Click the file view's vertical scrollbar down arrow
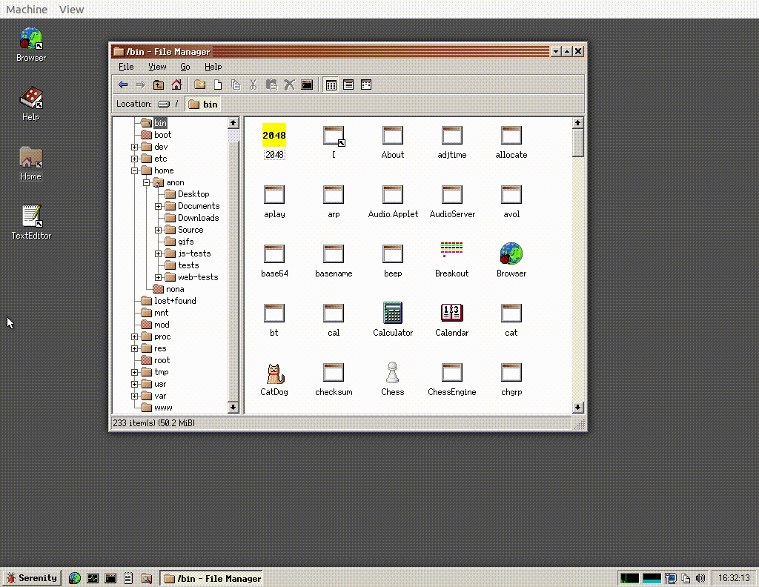 point(578,406)
